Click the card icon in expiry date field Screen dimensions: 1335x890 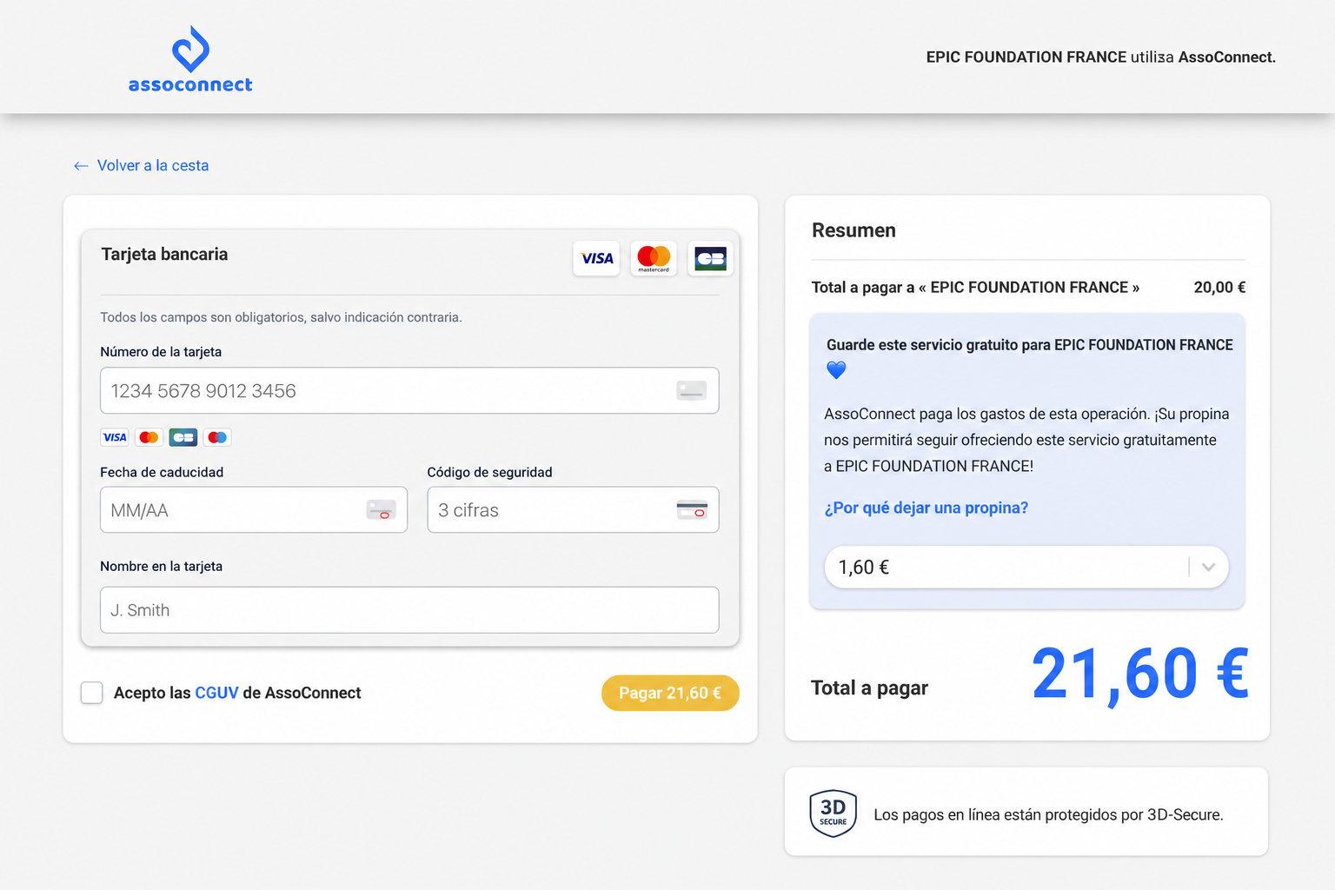(382, 510)
